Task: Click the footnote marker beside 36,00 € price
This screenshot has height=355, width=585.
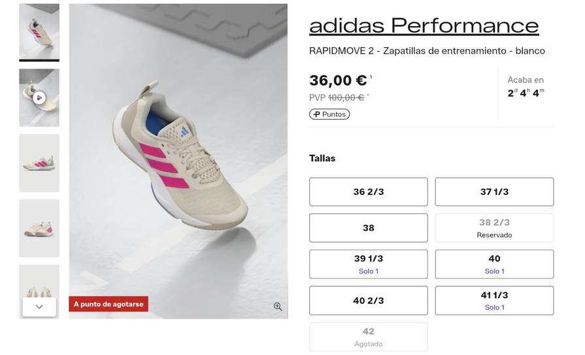Action: click(x=371, y=76)
